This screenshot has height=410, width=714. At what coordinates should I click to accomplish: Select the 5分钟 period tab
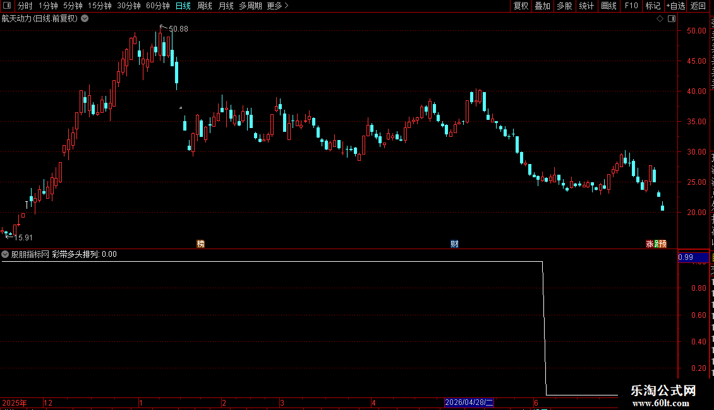pyautogui.click(x=73, y=6)
